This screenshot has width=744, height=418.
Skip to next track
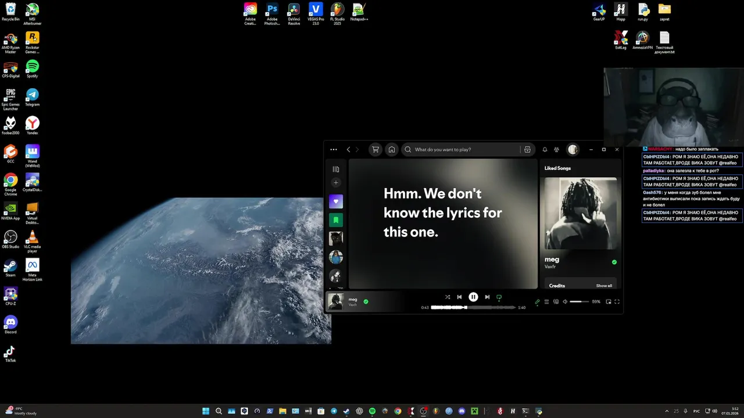tap(487, 297)
